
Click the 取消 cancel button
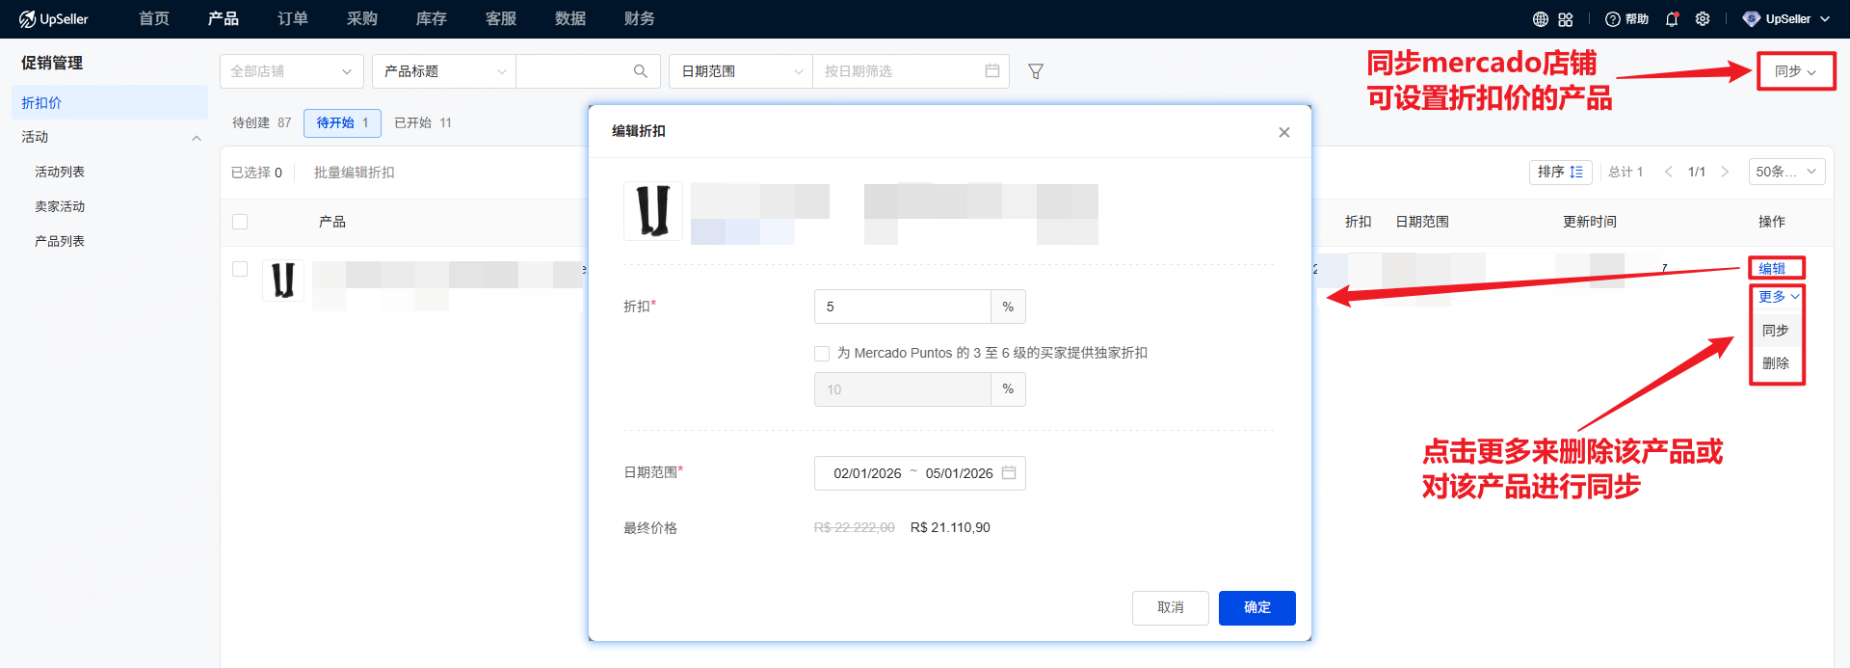pyautogui.click(x=1170, y=607)
